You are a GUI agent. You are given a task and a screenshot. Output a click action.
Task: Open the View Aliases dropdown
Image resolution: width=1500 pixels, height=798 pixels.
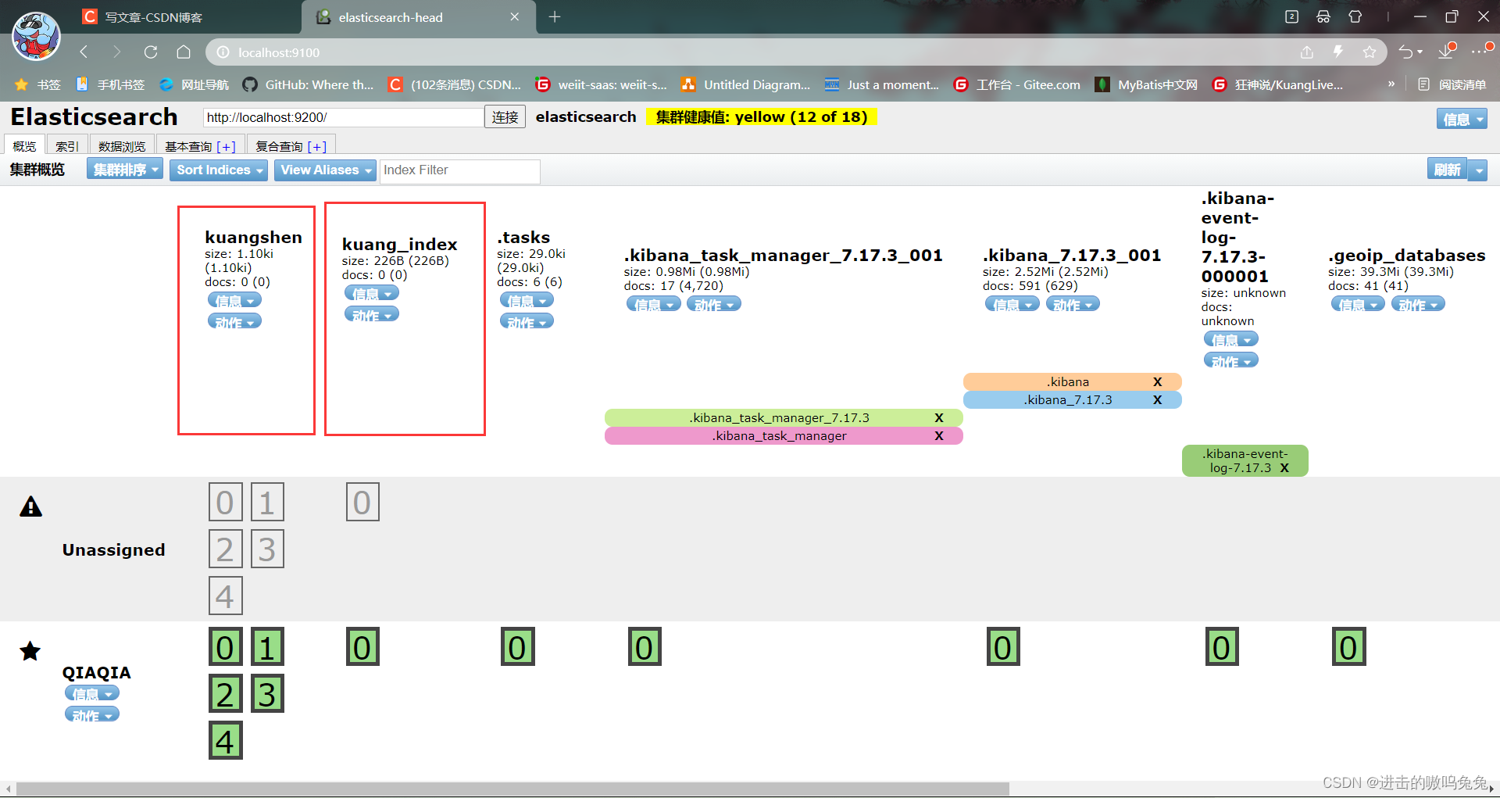tap(325, 170)
